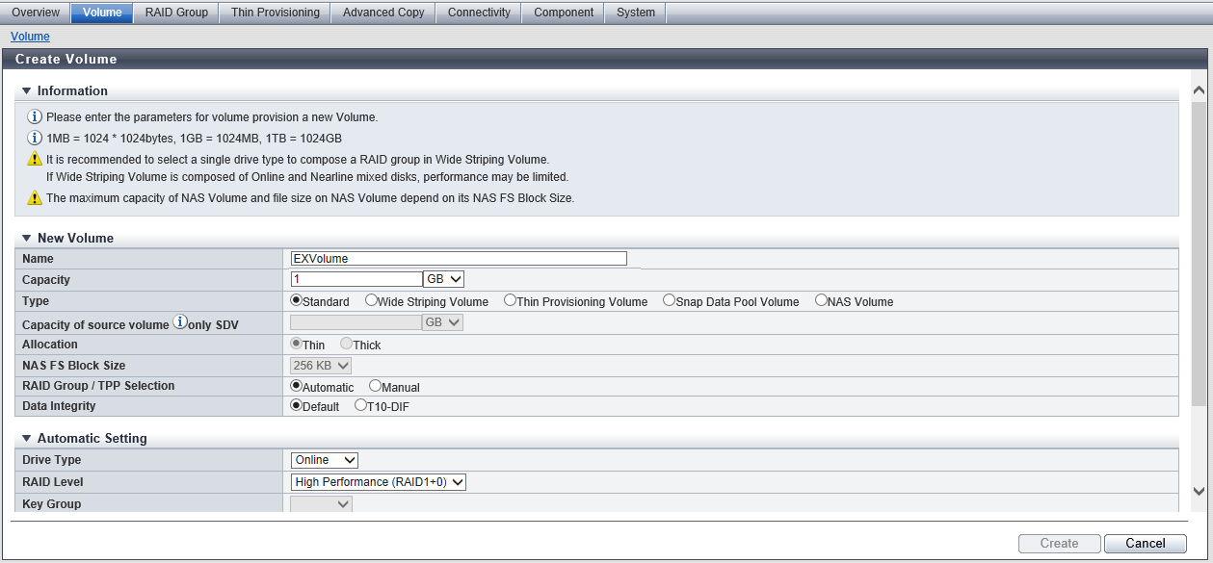Open the RAID Level dropdown

379,482
